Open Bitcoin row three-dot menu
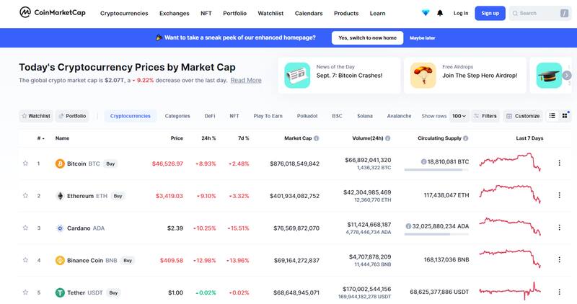577x304 pixels. [559, 164]
